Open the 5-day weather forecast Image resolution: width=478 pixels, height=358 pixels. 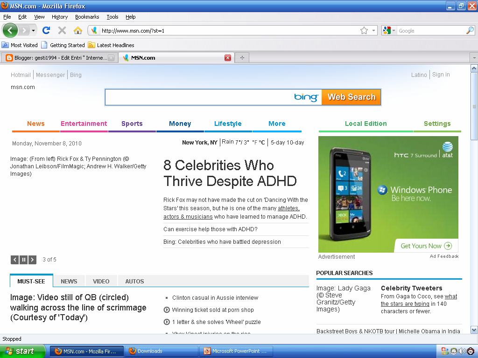point(278,143)
